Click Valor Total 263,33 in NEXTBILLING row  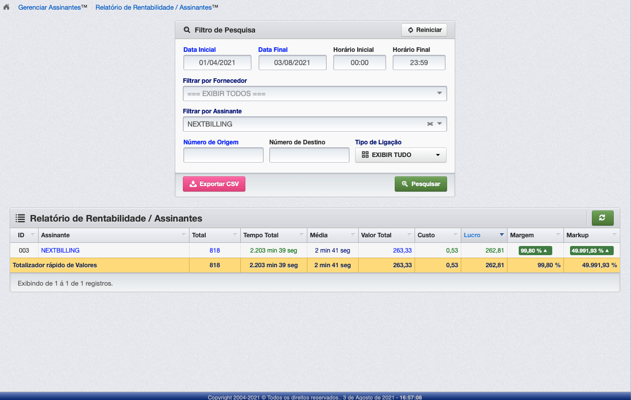pyautogui.click(x=402, y=250)
